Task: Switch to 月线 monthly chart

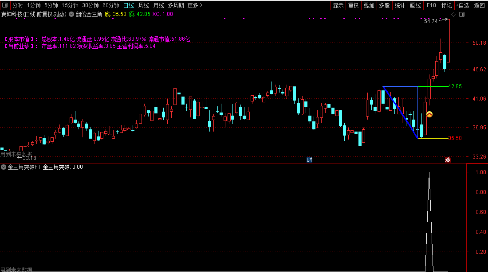Action: [159, 5]
